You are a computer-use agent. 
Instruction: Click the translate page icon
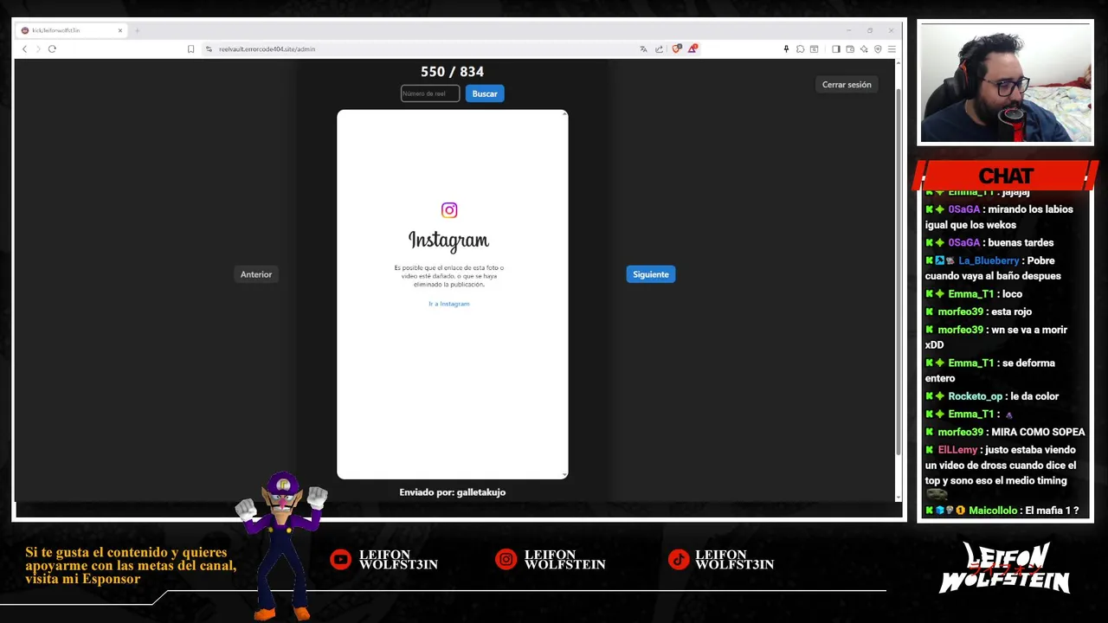coord(643,49)
